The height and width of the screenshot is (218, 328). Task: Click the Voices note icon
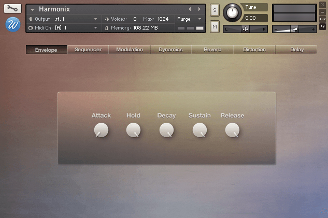107,19
